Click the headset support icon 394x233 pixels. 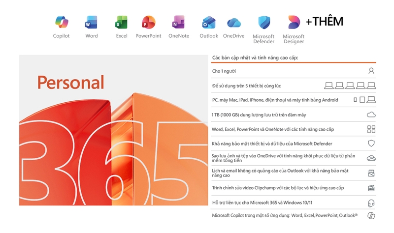371,203
